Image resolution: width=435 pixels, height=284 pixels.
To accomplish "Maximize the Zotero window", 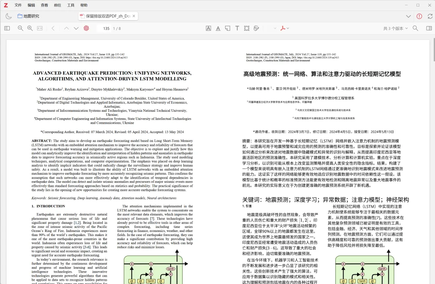I will [418, 5].
